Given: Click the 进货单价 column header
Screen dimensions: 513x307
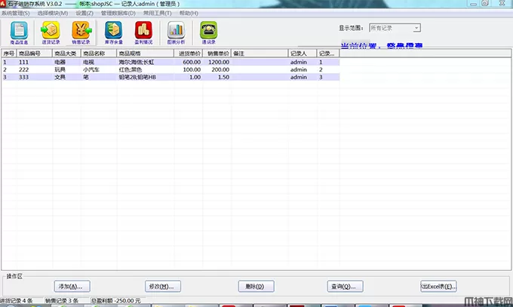Looking at the screenshot, I should pos(188,54).
